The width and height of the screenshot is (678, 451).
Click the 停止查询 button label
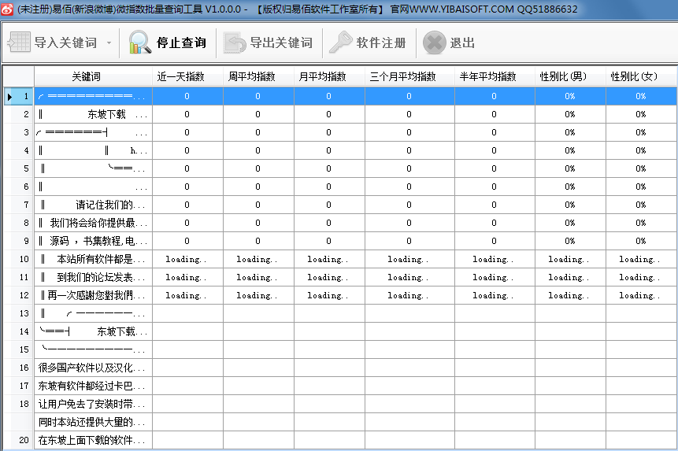coord(181,43)
